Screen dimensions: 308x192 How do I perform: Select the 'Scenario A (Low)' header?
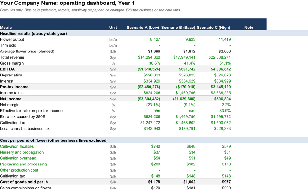tap(143, 28)
